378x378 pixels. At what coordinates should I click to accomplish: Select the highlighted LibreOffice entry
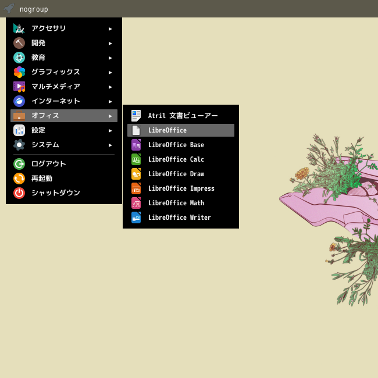coord(181,130)
